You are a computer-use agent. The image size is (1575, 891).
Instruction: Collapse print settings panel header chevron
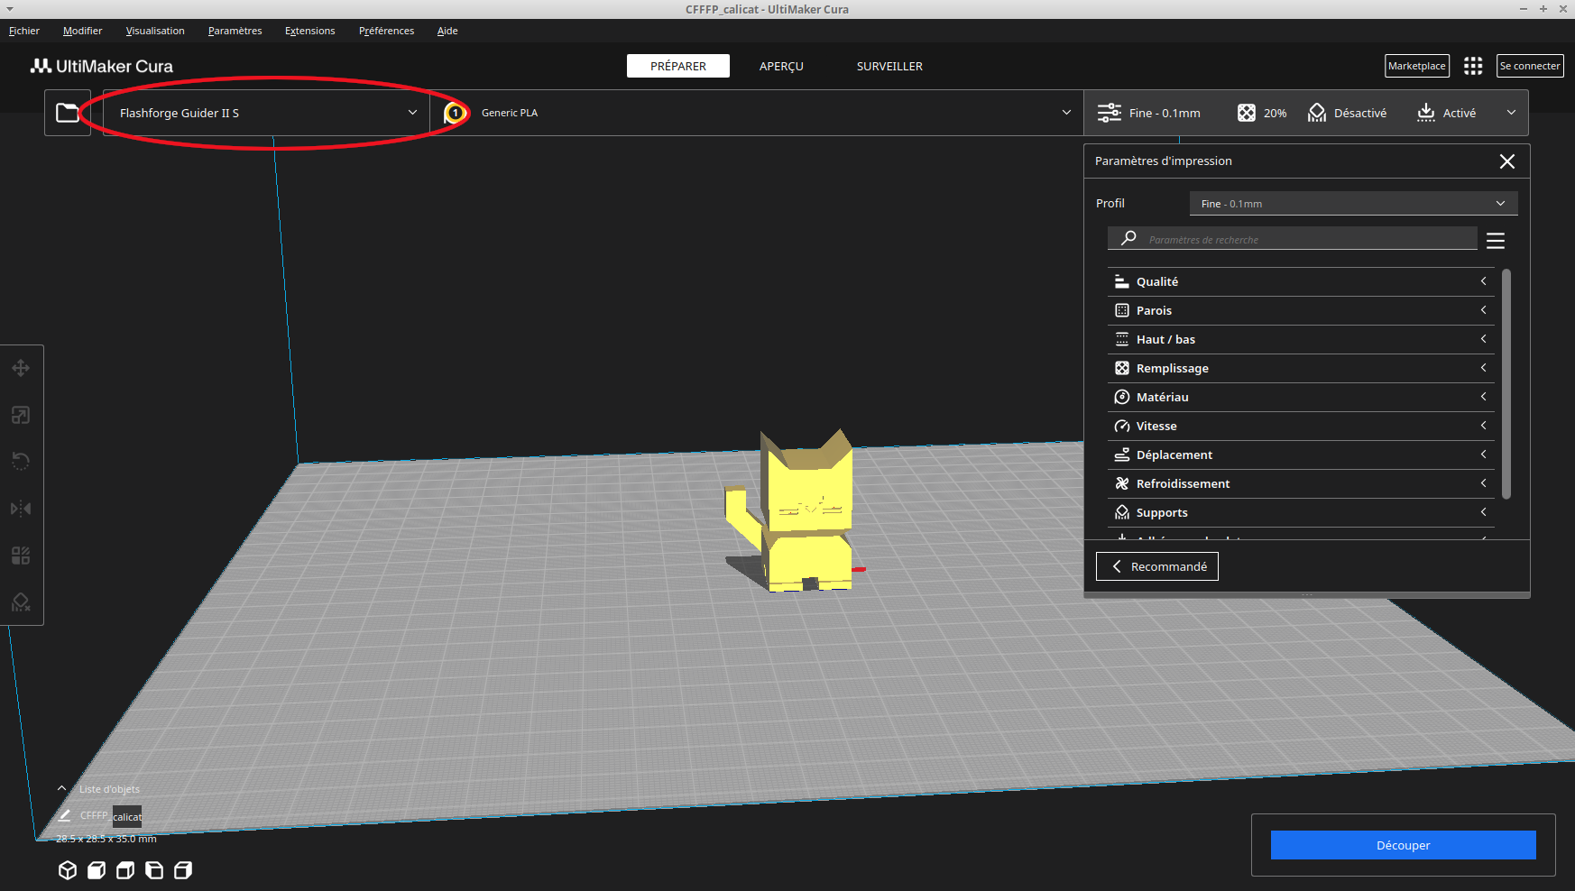1511,113
